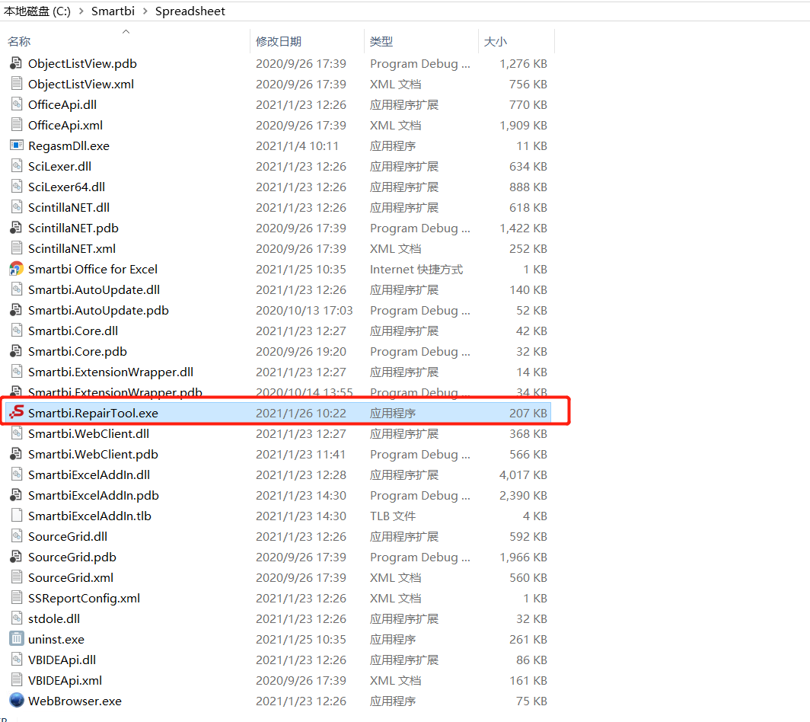The image size is (810, 722).
Task: Select the Smartbi.Core.dll file name
Action: tap(73, 331)
